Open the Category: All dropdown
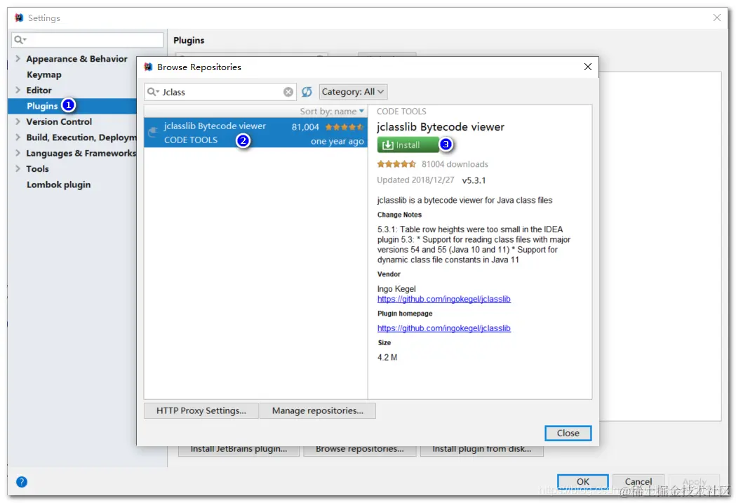The height and width of the screenshot is (503, 736). [353, 91]
